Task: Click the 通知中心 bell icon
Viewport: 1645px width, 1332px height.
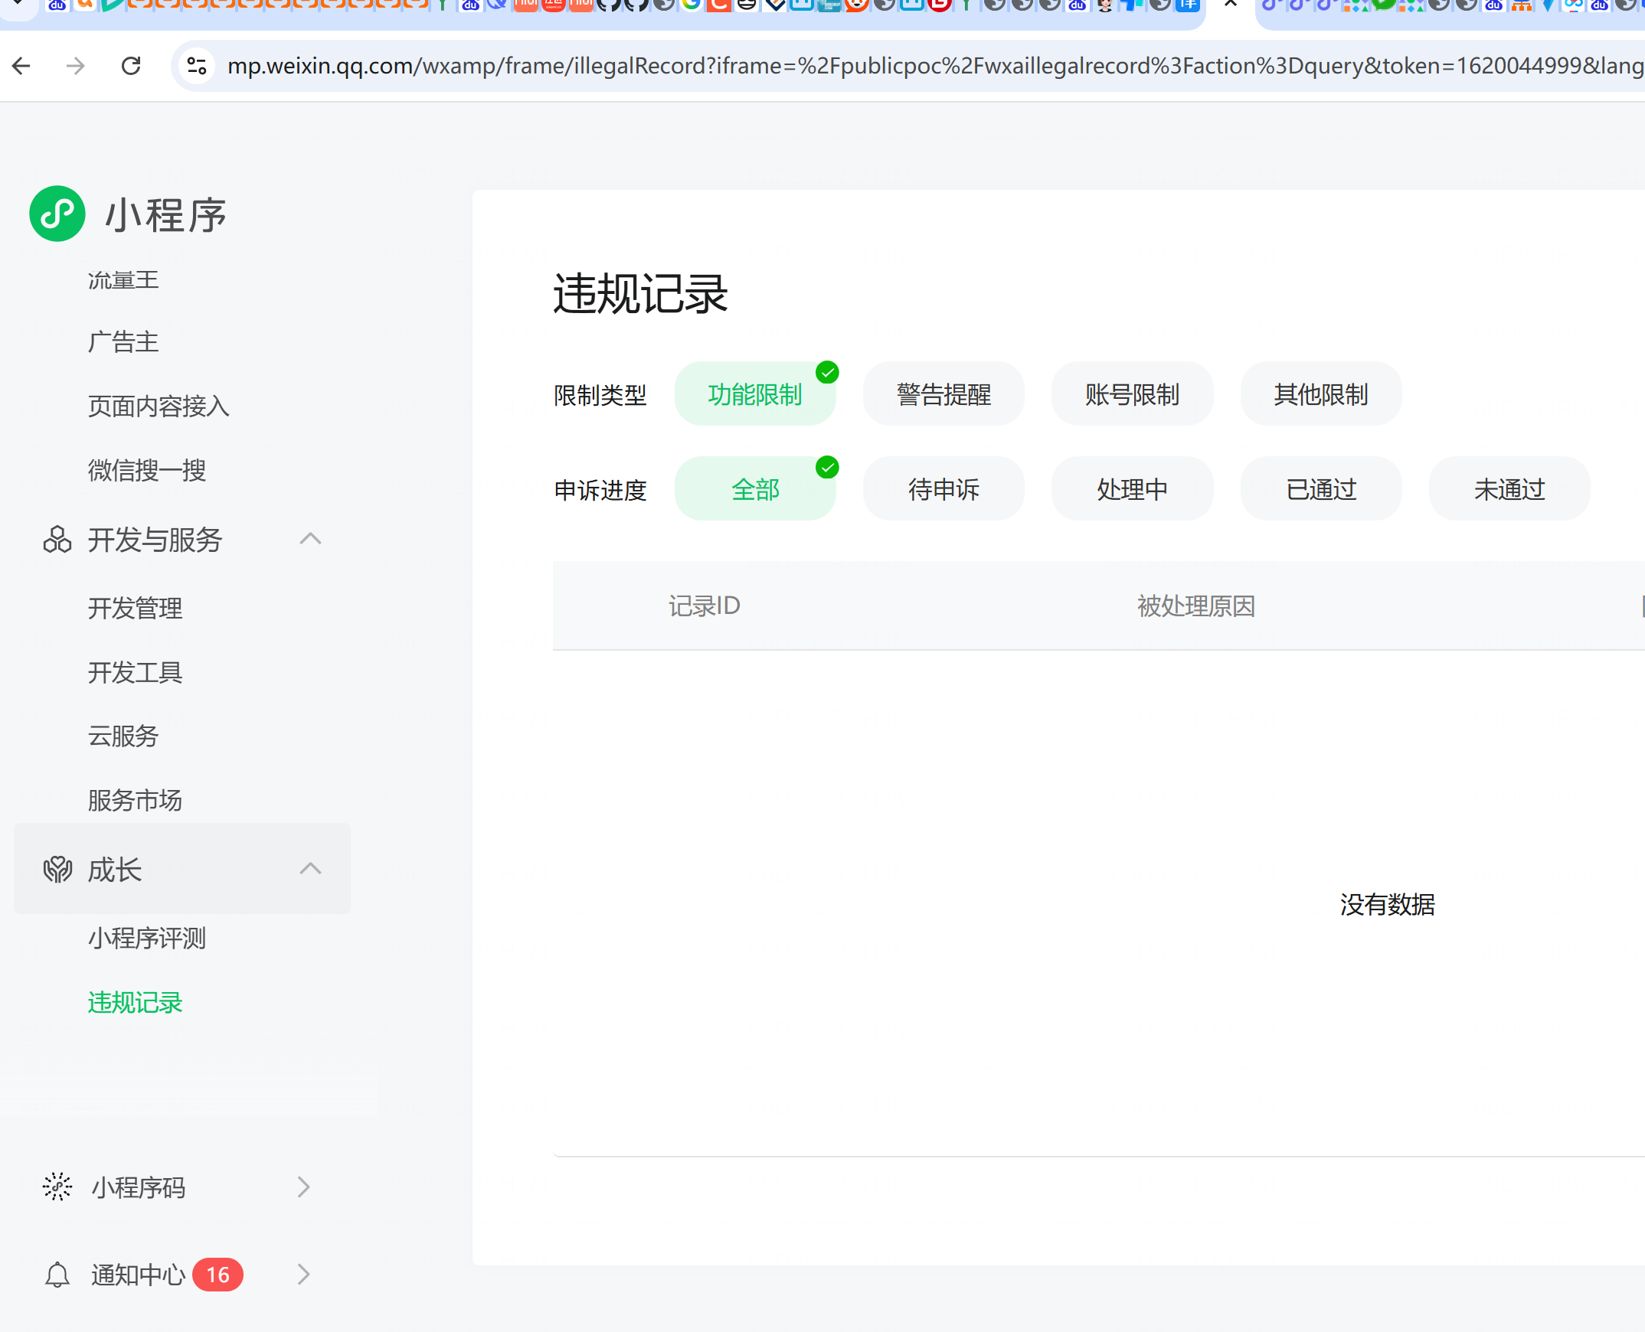Action: pyautogui.click(x=57, y=1275)
